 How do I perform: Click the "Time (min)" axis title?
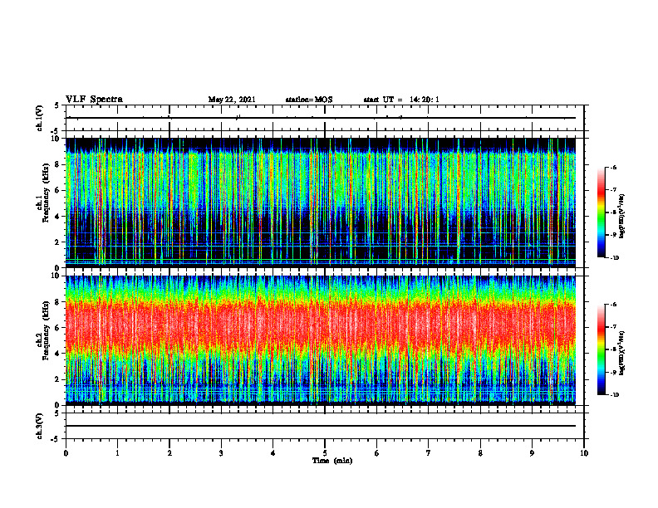[332, 461]
